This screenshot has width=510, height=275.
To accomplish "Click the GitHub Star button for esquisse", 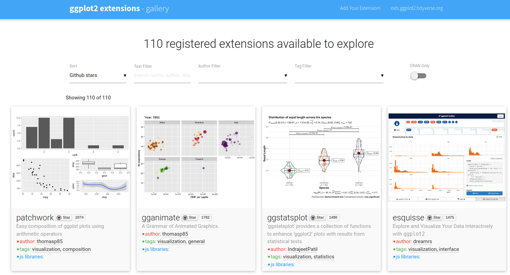I will 434,217.
